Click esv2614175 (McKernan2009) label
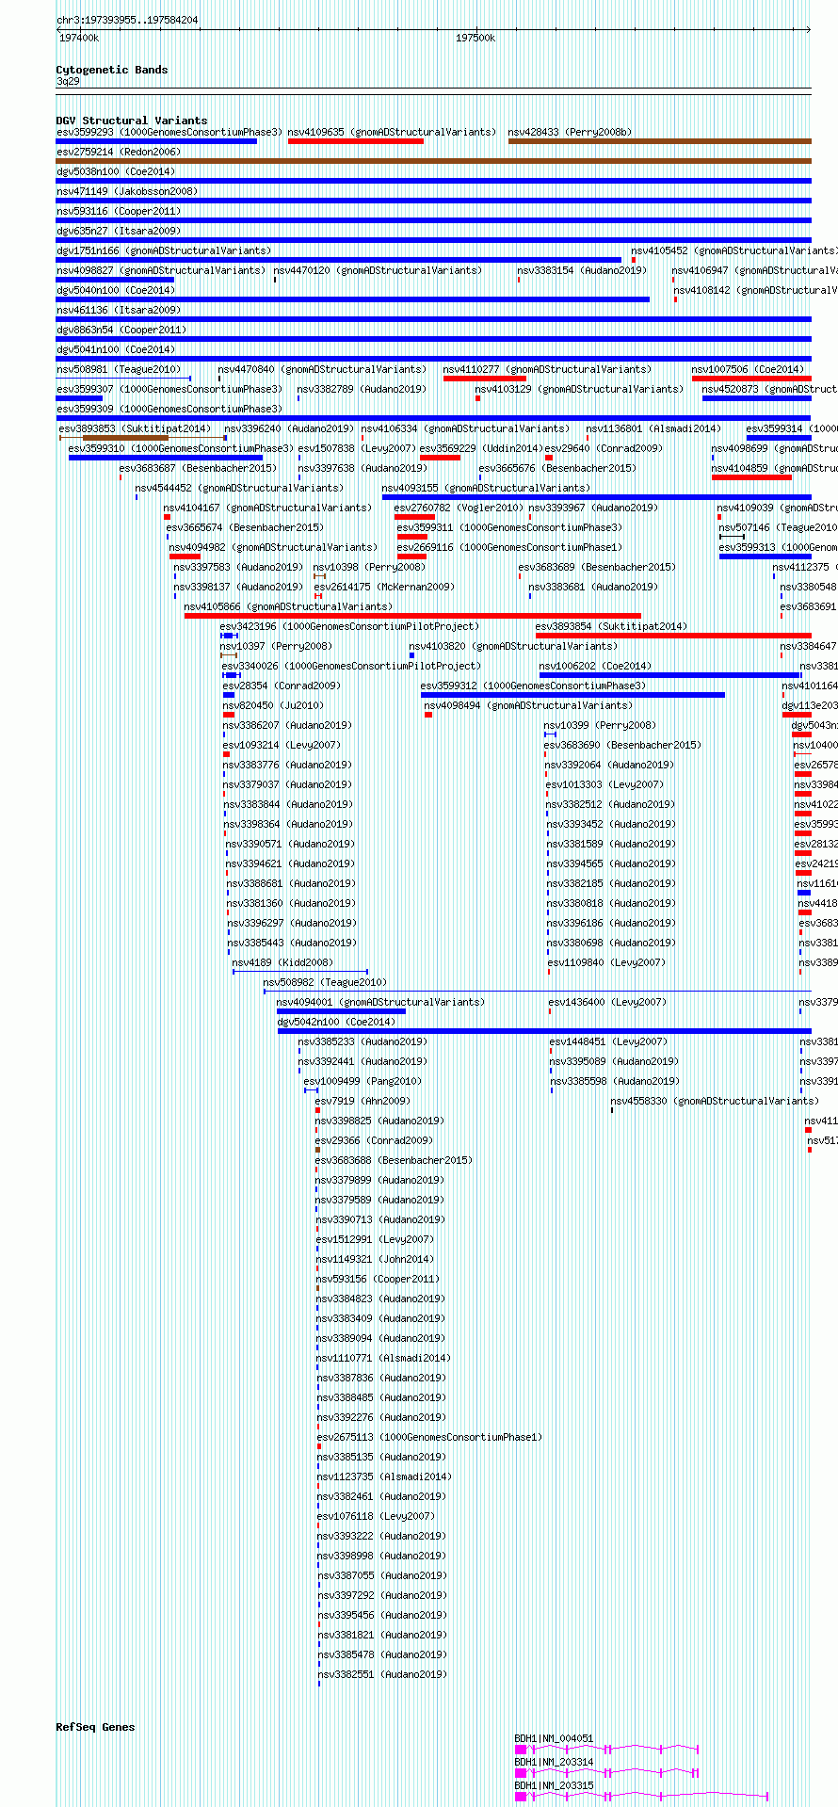The width and height of the screenshot is (838, 1807). pos(384,588)
